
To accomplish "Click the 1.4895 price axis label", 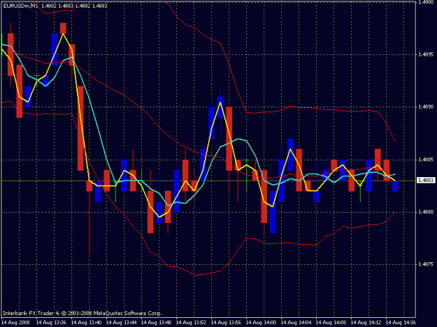I will coord(426,54).
